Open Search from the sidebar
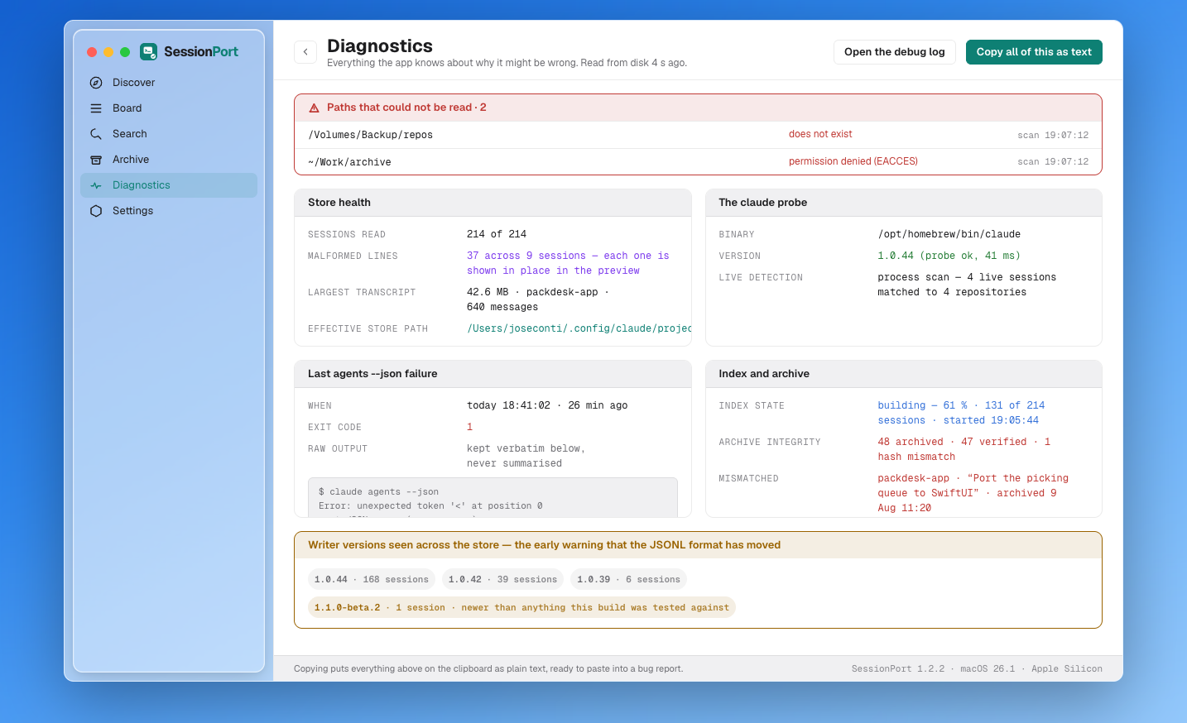1187x723 pixels. tap(169, 134)
